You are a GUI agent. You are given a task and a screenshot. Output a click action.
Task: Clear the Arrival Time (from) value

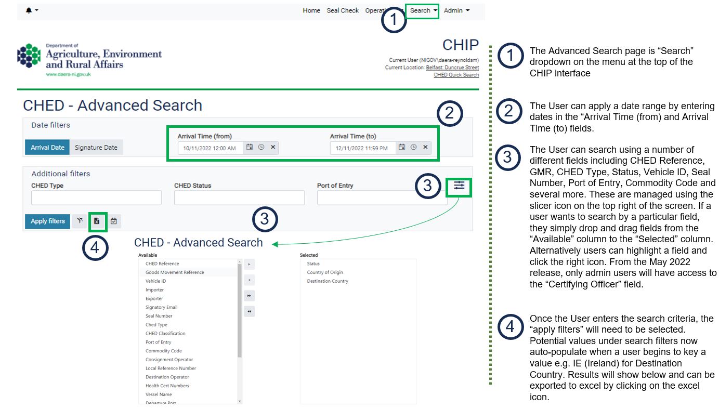[273, 148]
